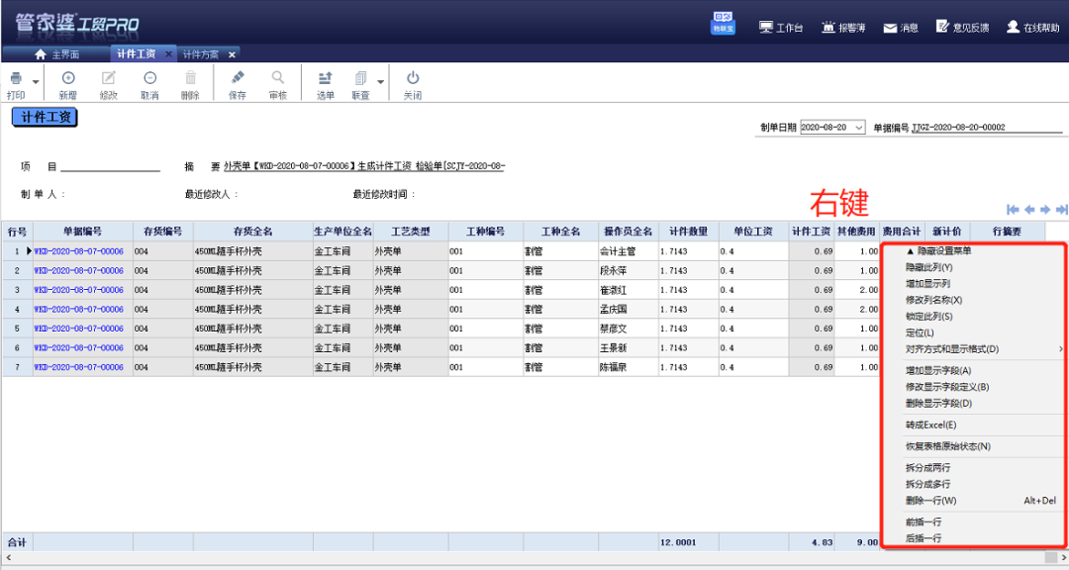Choose 前插一行 menu item
The image size is (1069, 570).
(923, 522)
